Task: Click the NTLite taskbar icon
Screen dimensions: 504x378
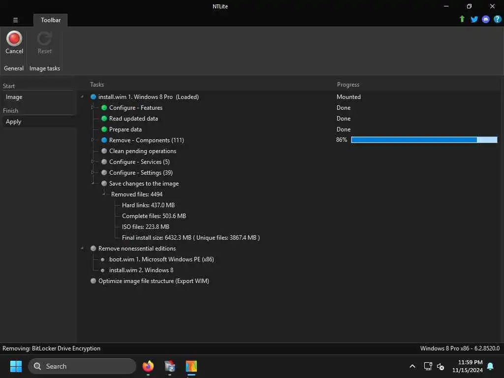Action: (191, 366)
